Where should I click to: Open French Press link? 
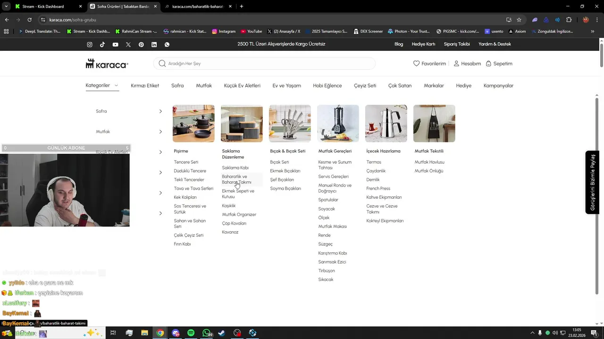(x=378, y=188)
